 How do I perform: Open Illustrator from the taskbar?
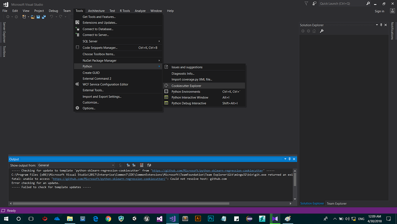pos(198,219)
